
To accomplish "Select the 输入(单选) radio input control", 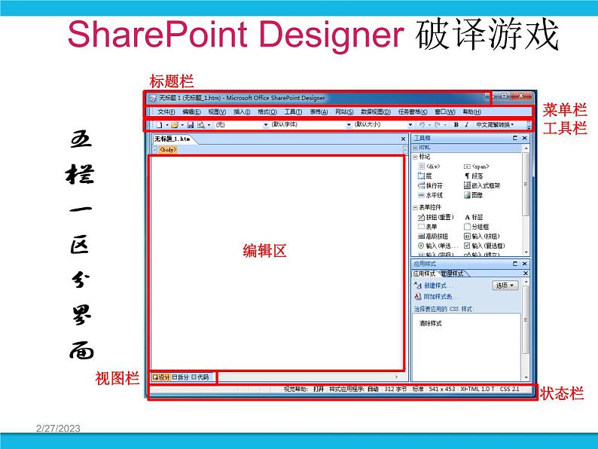I will (x=438, y=246).
